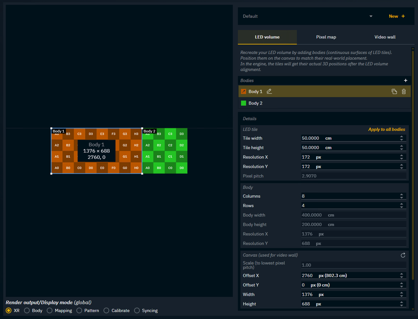Select the green Body 2 on canvas

165,151
